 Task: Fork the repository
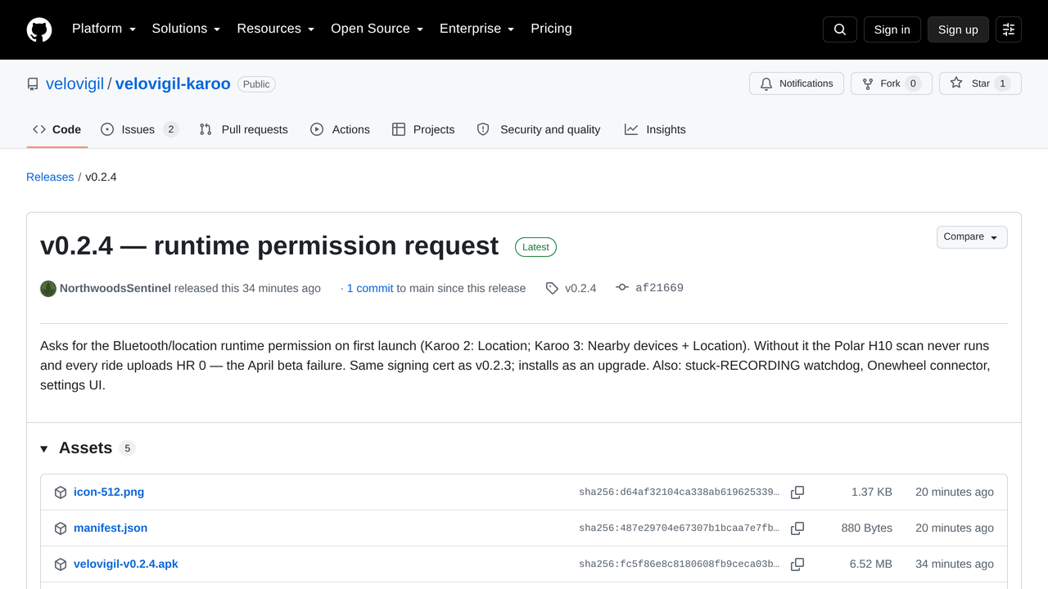892,83
